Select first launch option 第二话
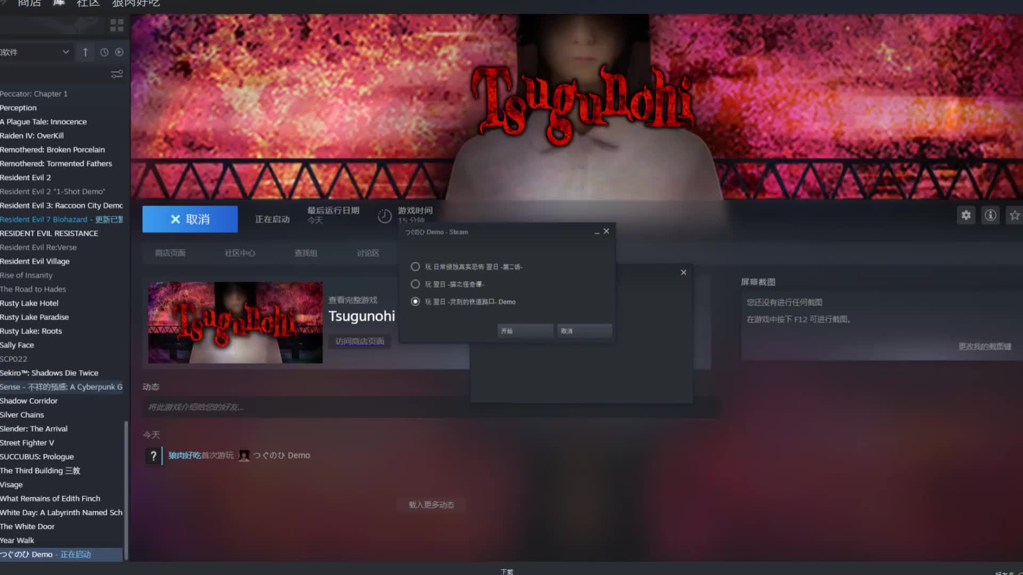 coord(415,267)
